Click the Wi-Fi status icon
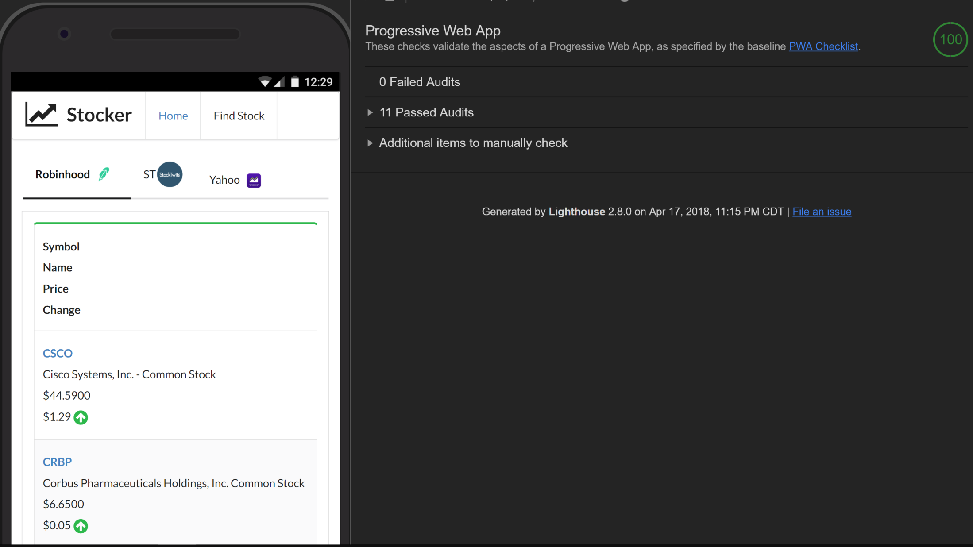Screen dimensions: 973x547 pyautogui.click(x=265, y=82)
